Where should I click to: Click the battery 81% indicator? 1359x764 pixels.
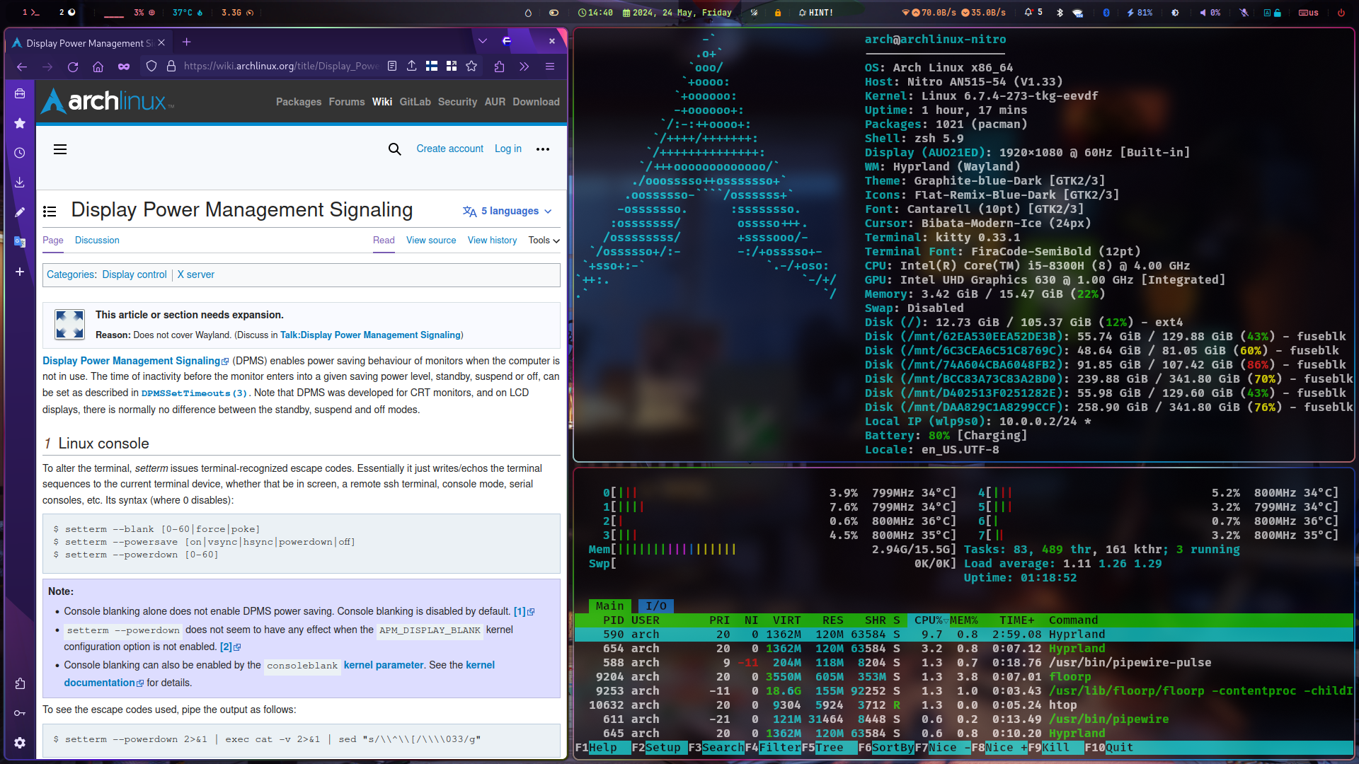(x=1140, y=13)
